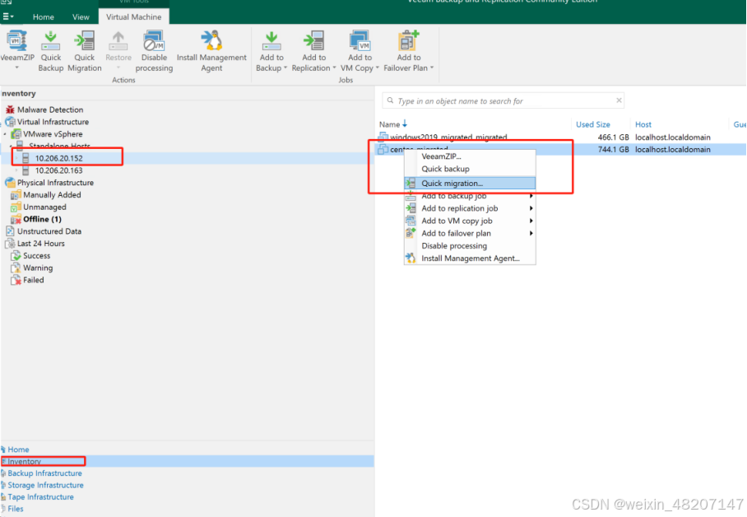Expand Add to replication job submenu arrow
Screen dimensions: 747x517
pyautogui.click(x=531, y=208)
